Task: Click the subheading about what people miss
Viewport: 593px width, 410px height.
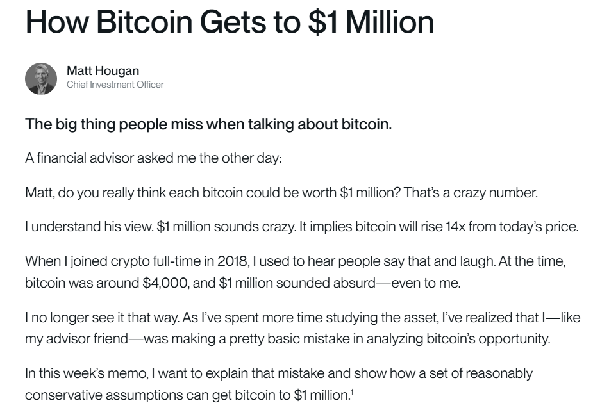Action: click(208, 124)
